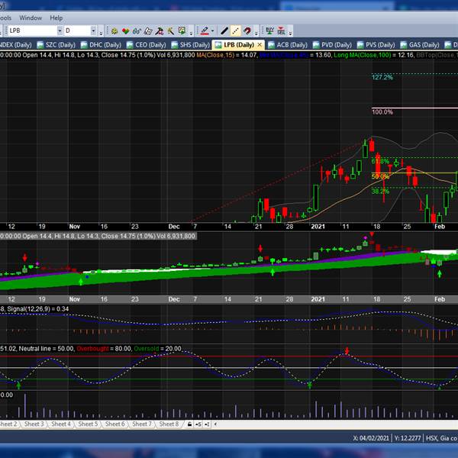
Task: Click the Overbought = 80.00 label
Action: (x=103, y=349)
